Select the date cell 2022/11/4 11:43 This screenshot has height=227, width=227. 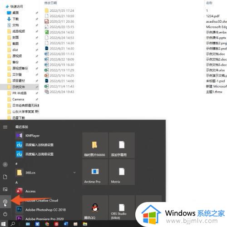(62, 86)
